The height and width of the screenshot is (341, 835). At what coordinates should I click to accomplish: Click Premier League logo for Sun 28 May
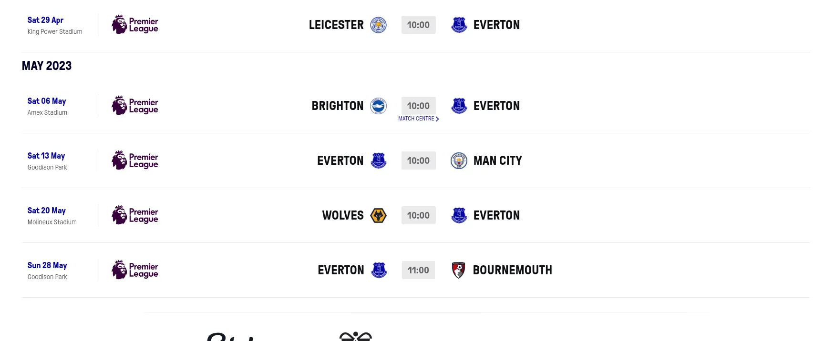coord(135,270)
